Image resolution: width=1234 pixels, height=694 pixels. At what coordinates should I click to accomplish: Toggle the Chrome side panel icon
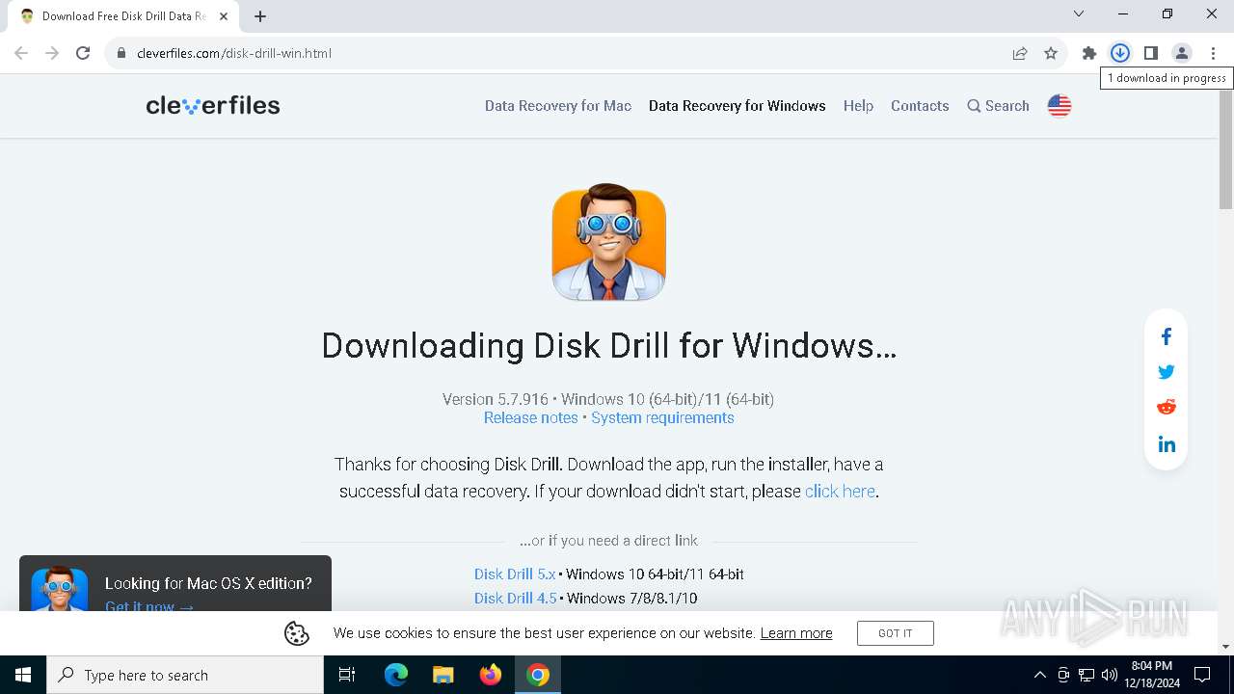pyautogui.click(x=1150, y=53)
